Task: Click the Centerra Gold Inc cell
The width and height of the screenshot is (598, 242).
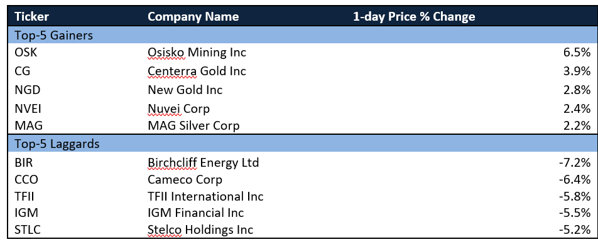Action: (197, 71)
